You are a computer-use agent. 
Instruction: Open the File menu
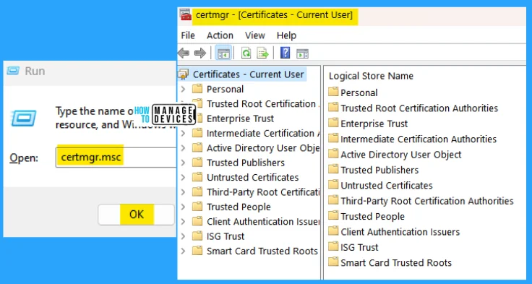pyautogui.click(x=188, y=35)
